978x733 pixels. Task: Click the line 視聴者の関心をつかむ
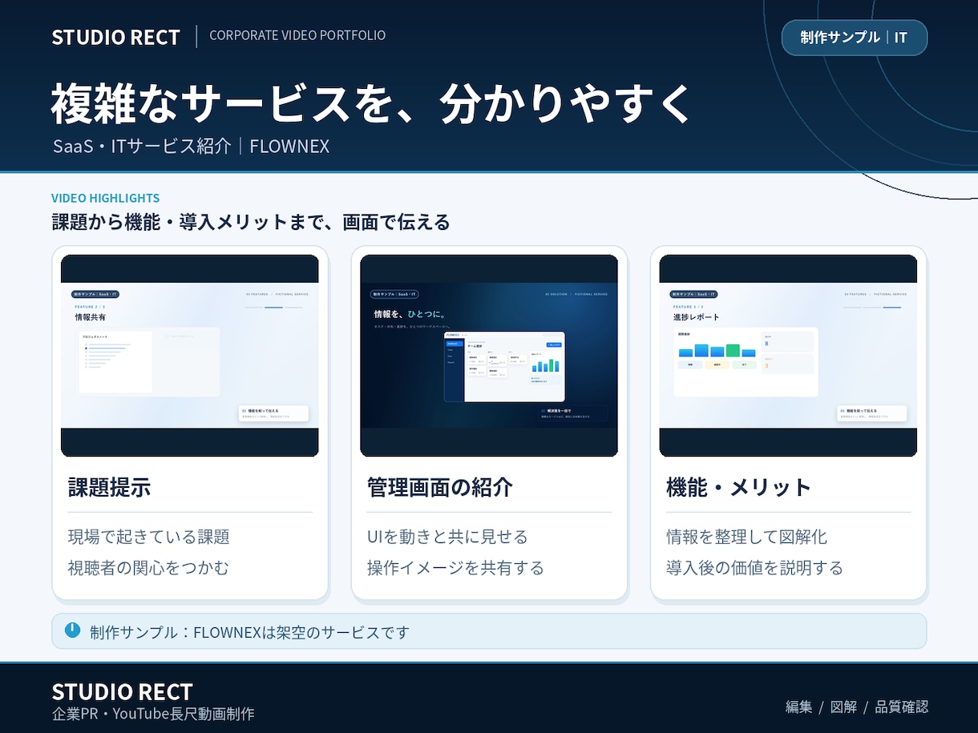(149, 568)
